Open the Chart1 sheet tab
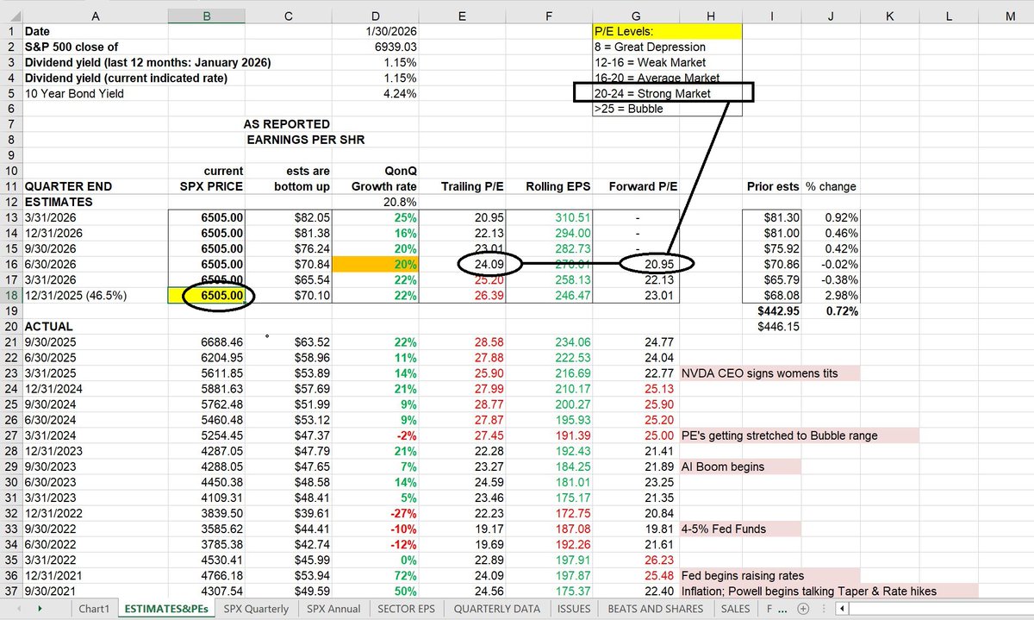The image size is (1034, 620). [94, 608]
